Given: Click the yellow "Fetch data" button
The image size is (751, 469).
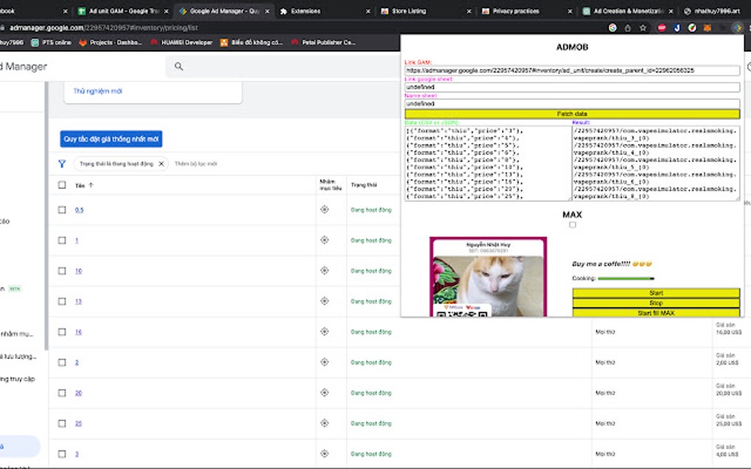Looking at the screenshot, I should coord(573,113).
